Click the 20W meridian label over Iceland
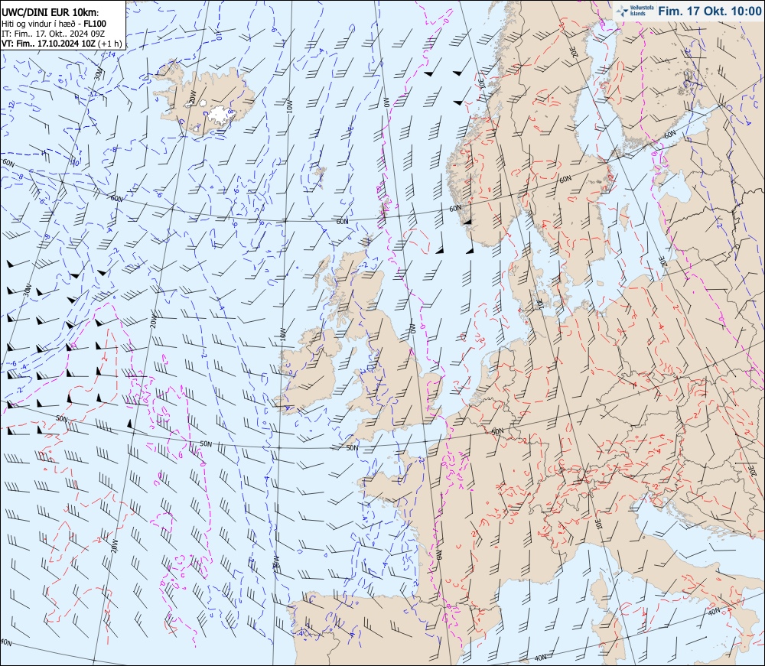This screenshot has width=765, height=666. pyautogui.click(x=193, y=97)
